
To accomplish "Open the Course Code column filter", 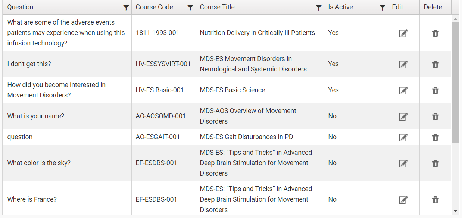I will click(x=190, y=8).
